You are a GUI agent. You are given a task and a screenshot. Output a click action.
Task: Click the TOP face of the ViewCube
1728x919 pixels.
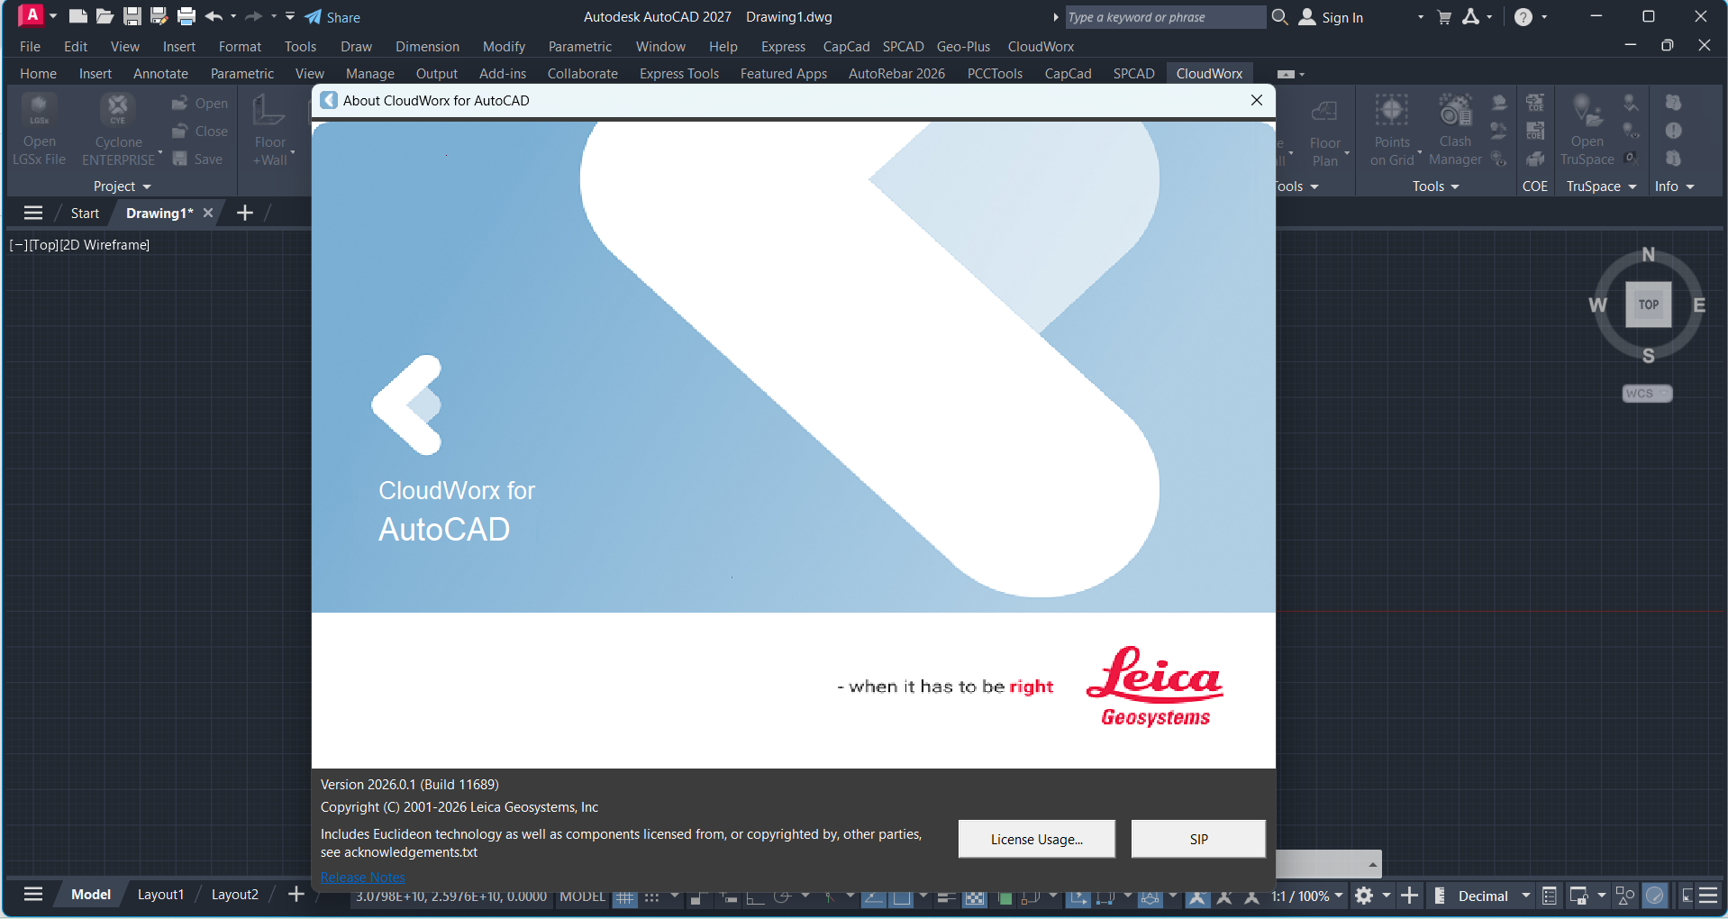pyautogui.click(x=1648, y=305)
